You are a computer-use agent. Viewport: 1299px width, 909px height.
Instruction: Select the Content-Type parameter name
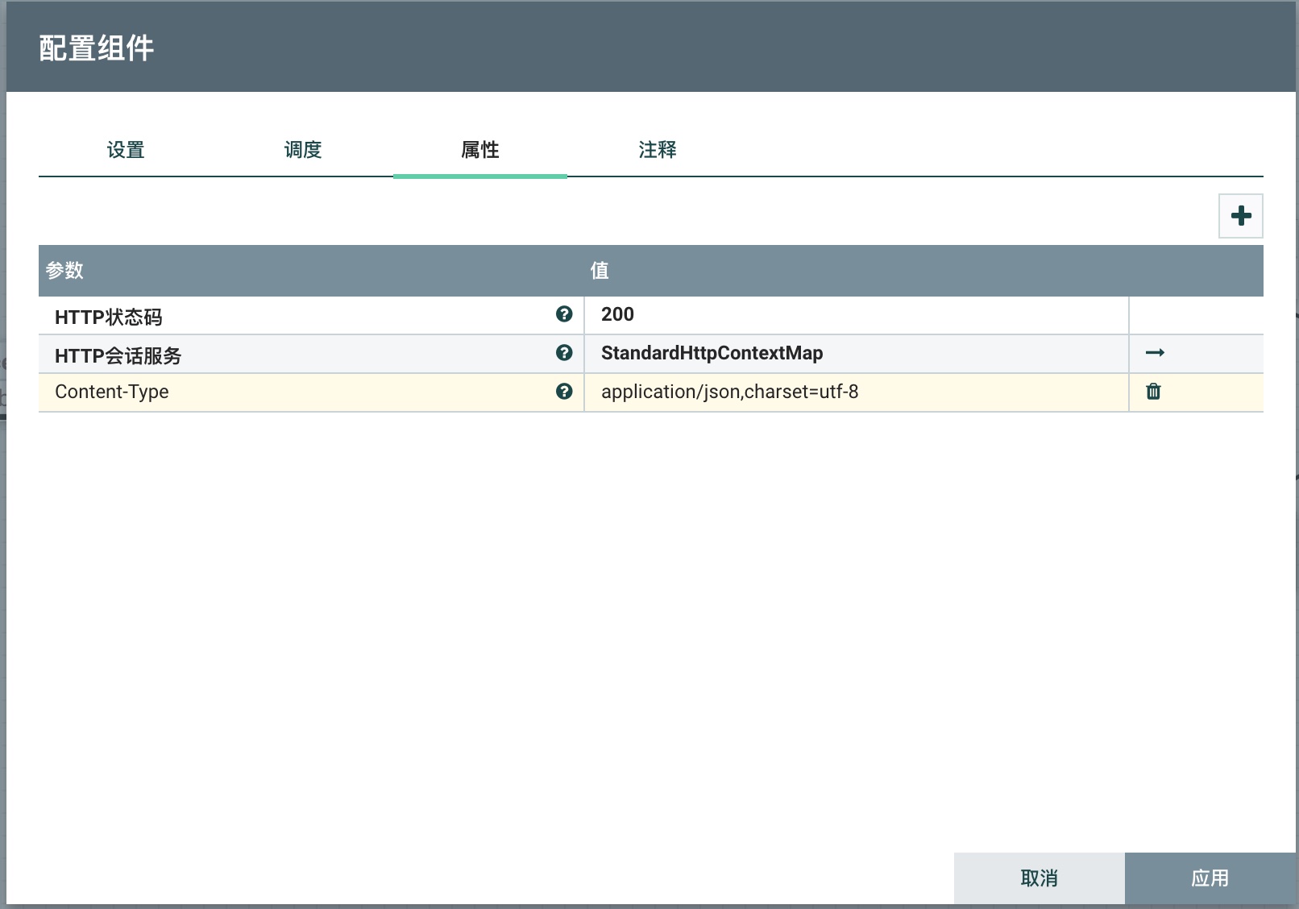click(x=112, y=392)
